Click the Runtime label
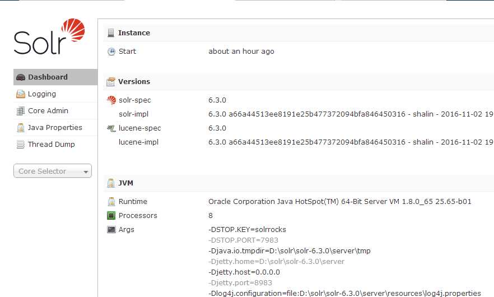Screen dimensions: 494x297 pyautogui.click(x=133, y=202)
